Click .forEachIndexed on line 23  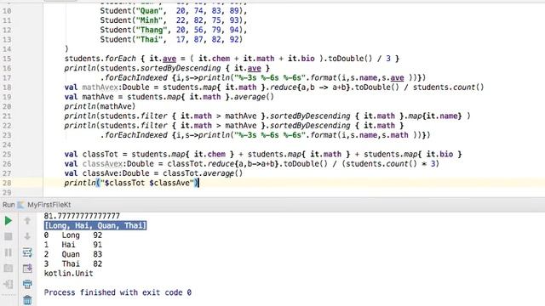(134, 135)
